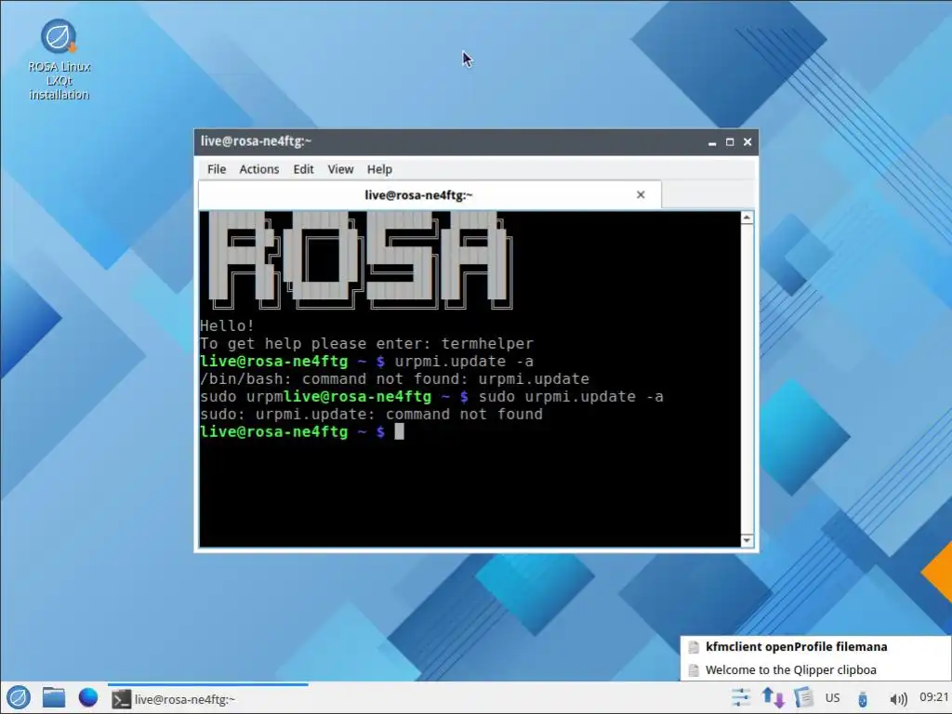Open the terminal Actions menu
Viewport: 952px width, 714px height.
click(259, 169)
